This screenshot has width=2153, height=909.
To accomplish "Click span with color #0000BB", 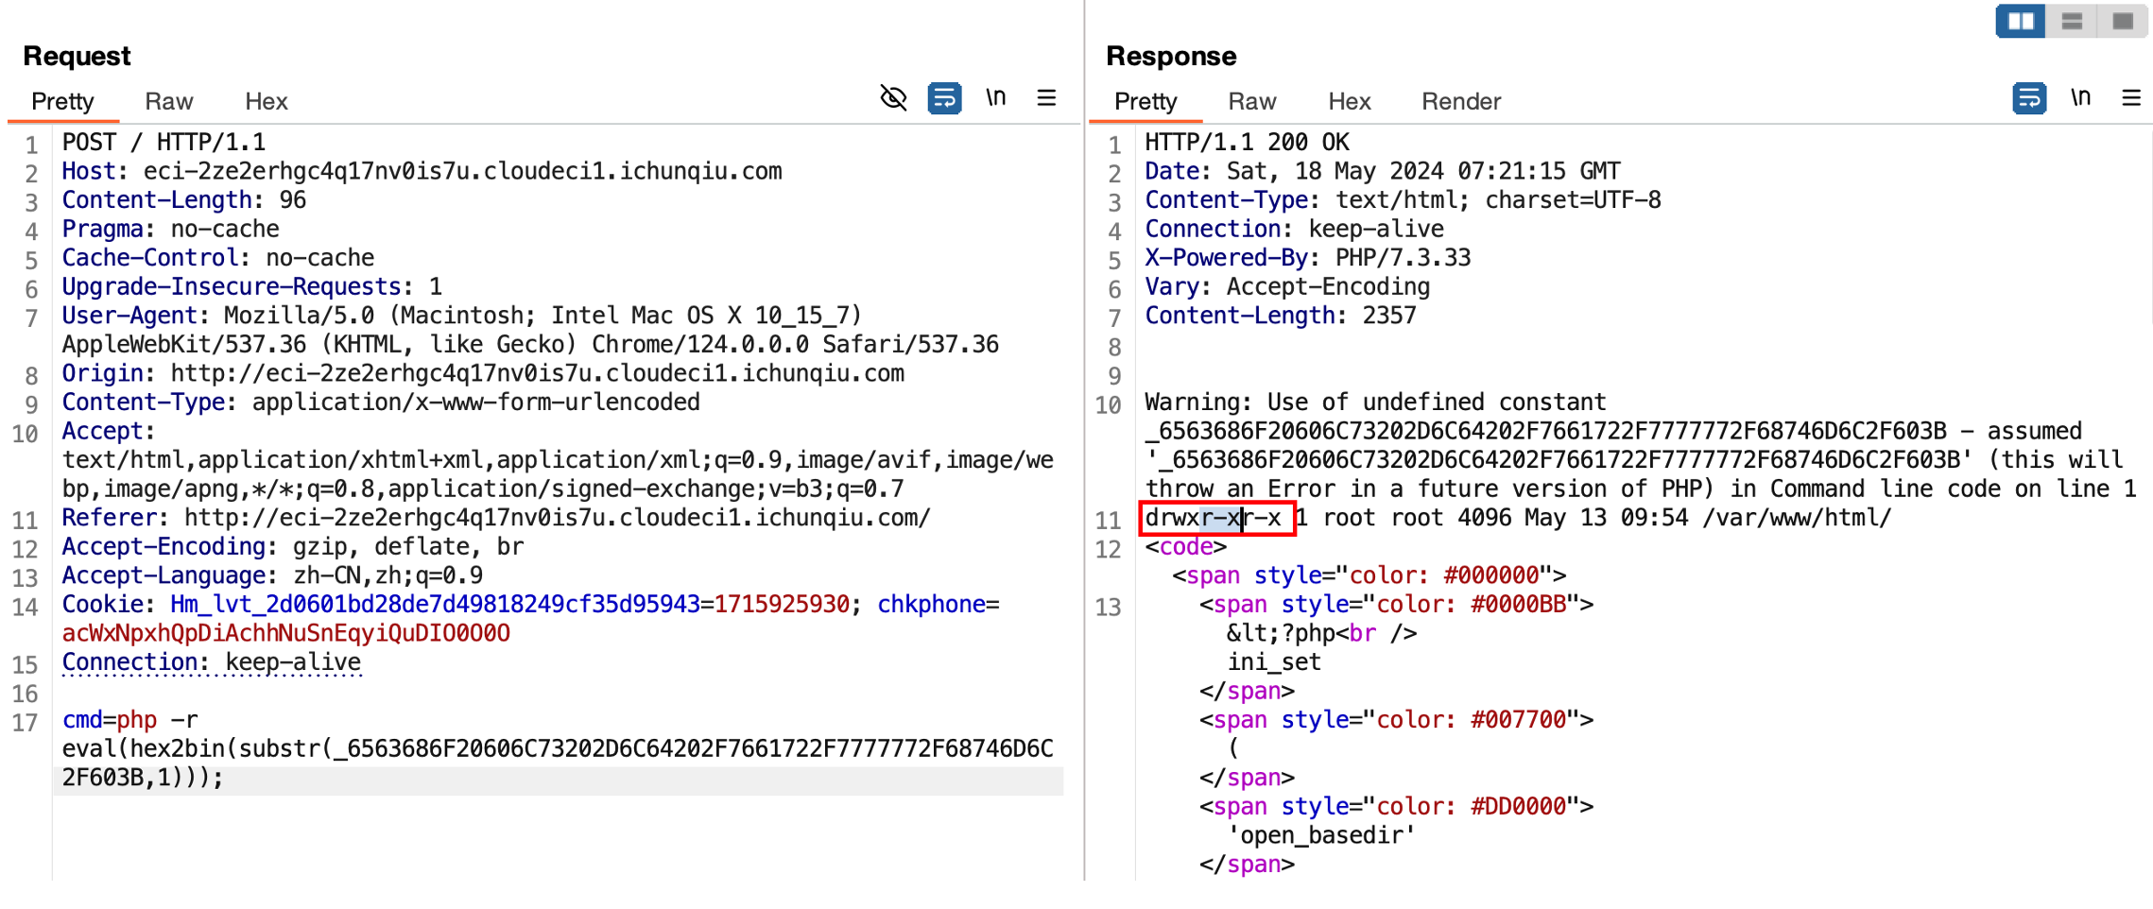I will tap(1397, 605).
